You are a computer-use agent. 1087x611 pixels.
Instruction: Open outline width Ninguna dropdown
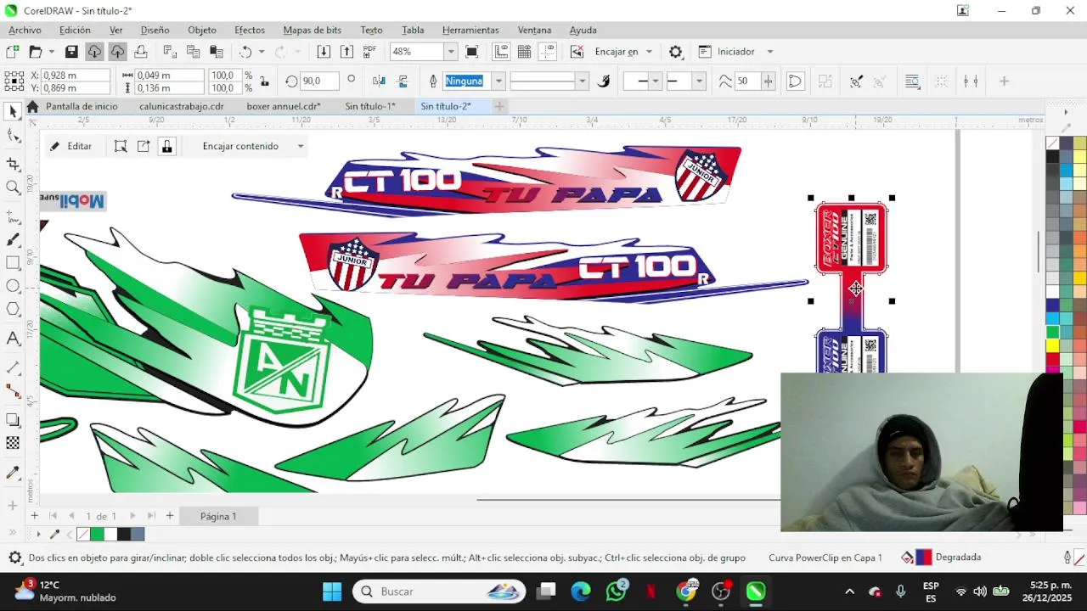click(x=498, y=81)
